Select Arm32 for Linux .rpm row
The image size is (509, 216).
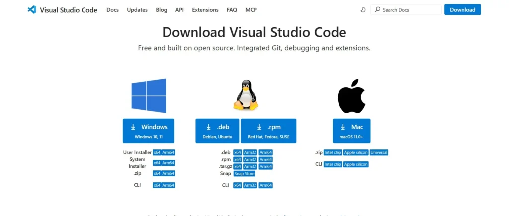click(251, 159)
